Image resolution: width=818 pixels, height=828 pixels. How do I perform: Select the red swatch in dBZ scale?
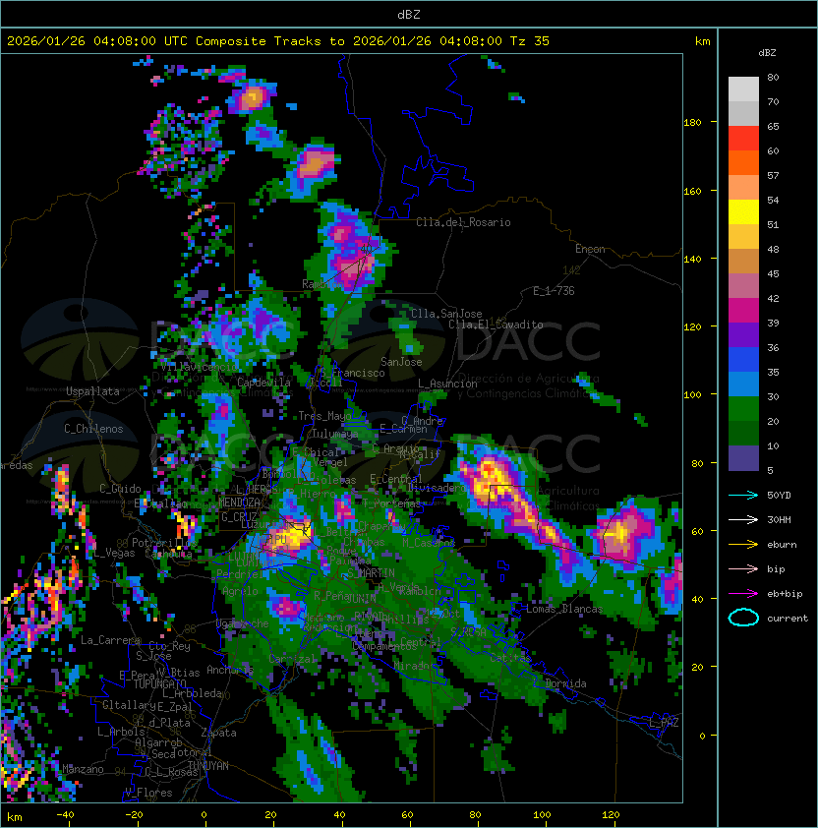pyautogui.click(x=743, y=138)
